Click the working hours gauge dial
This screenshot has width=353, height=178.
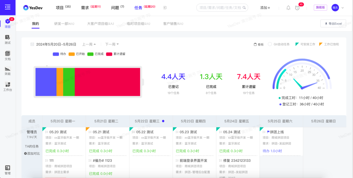point(302,75)
